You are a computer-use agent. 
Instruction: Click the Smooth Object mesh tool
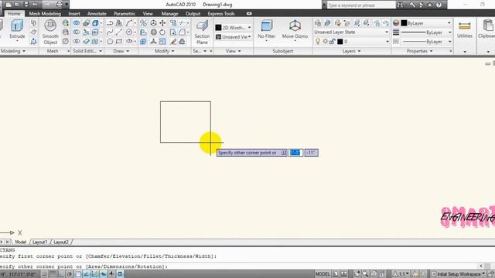50,32
